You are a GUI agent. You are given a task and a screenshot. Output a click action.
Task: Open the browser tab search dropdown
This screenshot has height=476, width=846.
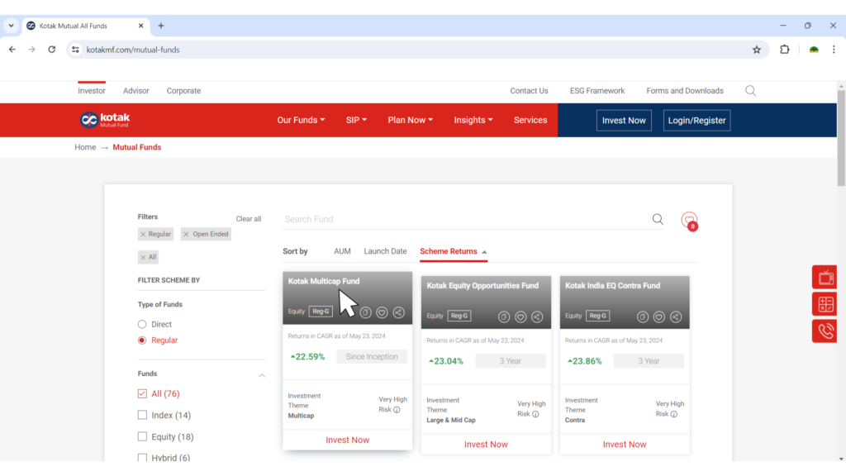click(x=12, y=26)
